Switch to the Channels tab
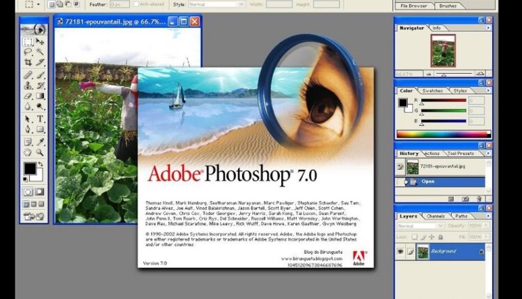The height and width of the screenshot is (299, 522). (x=436, y=216)
